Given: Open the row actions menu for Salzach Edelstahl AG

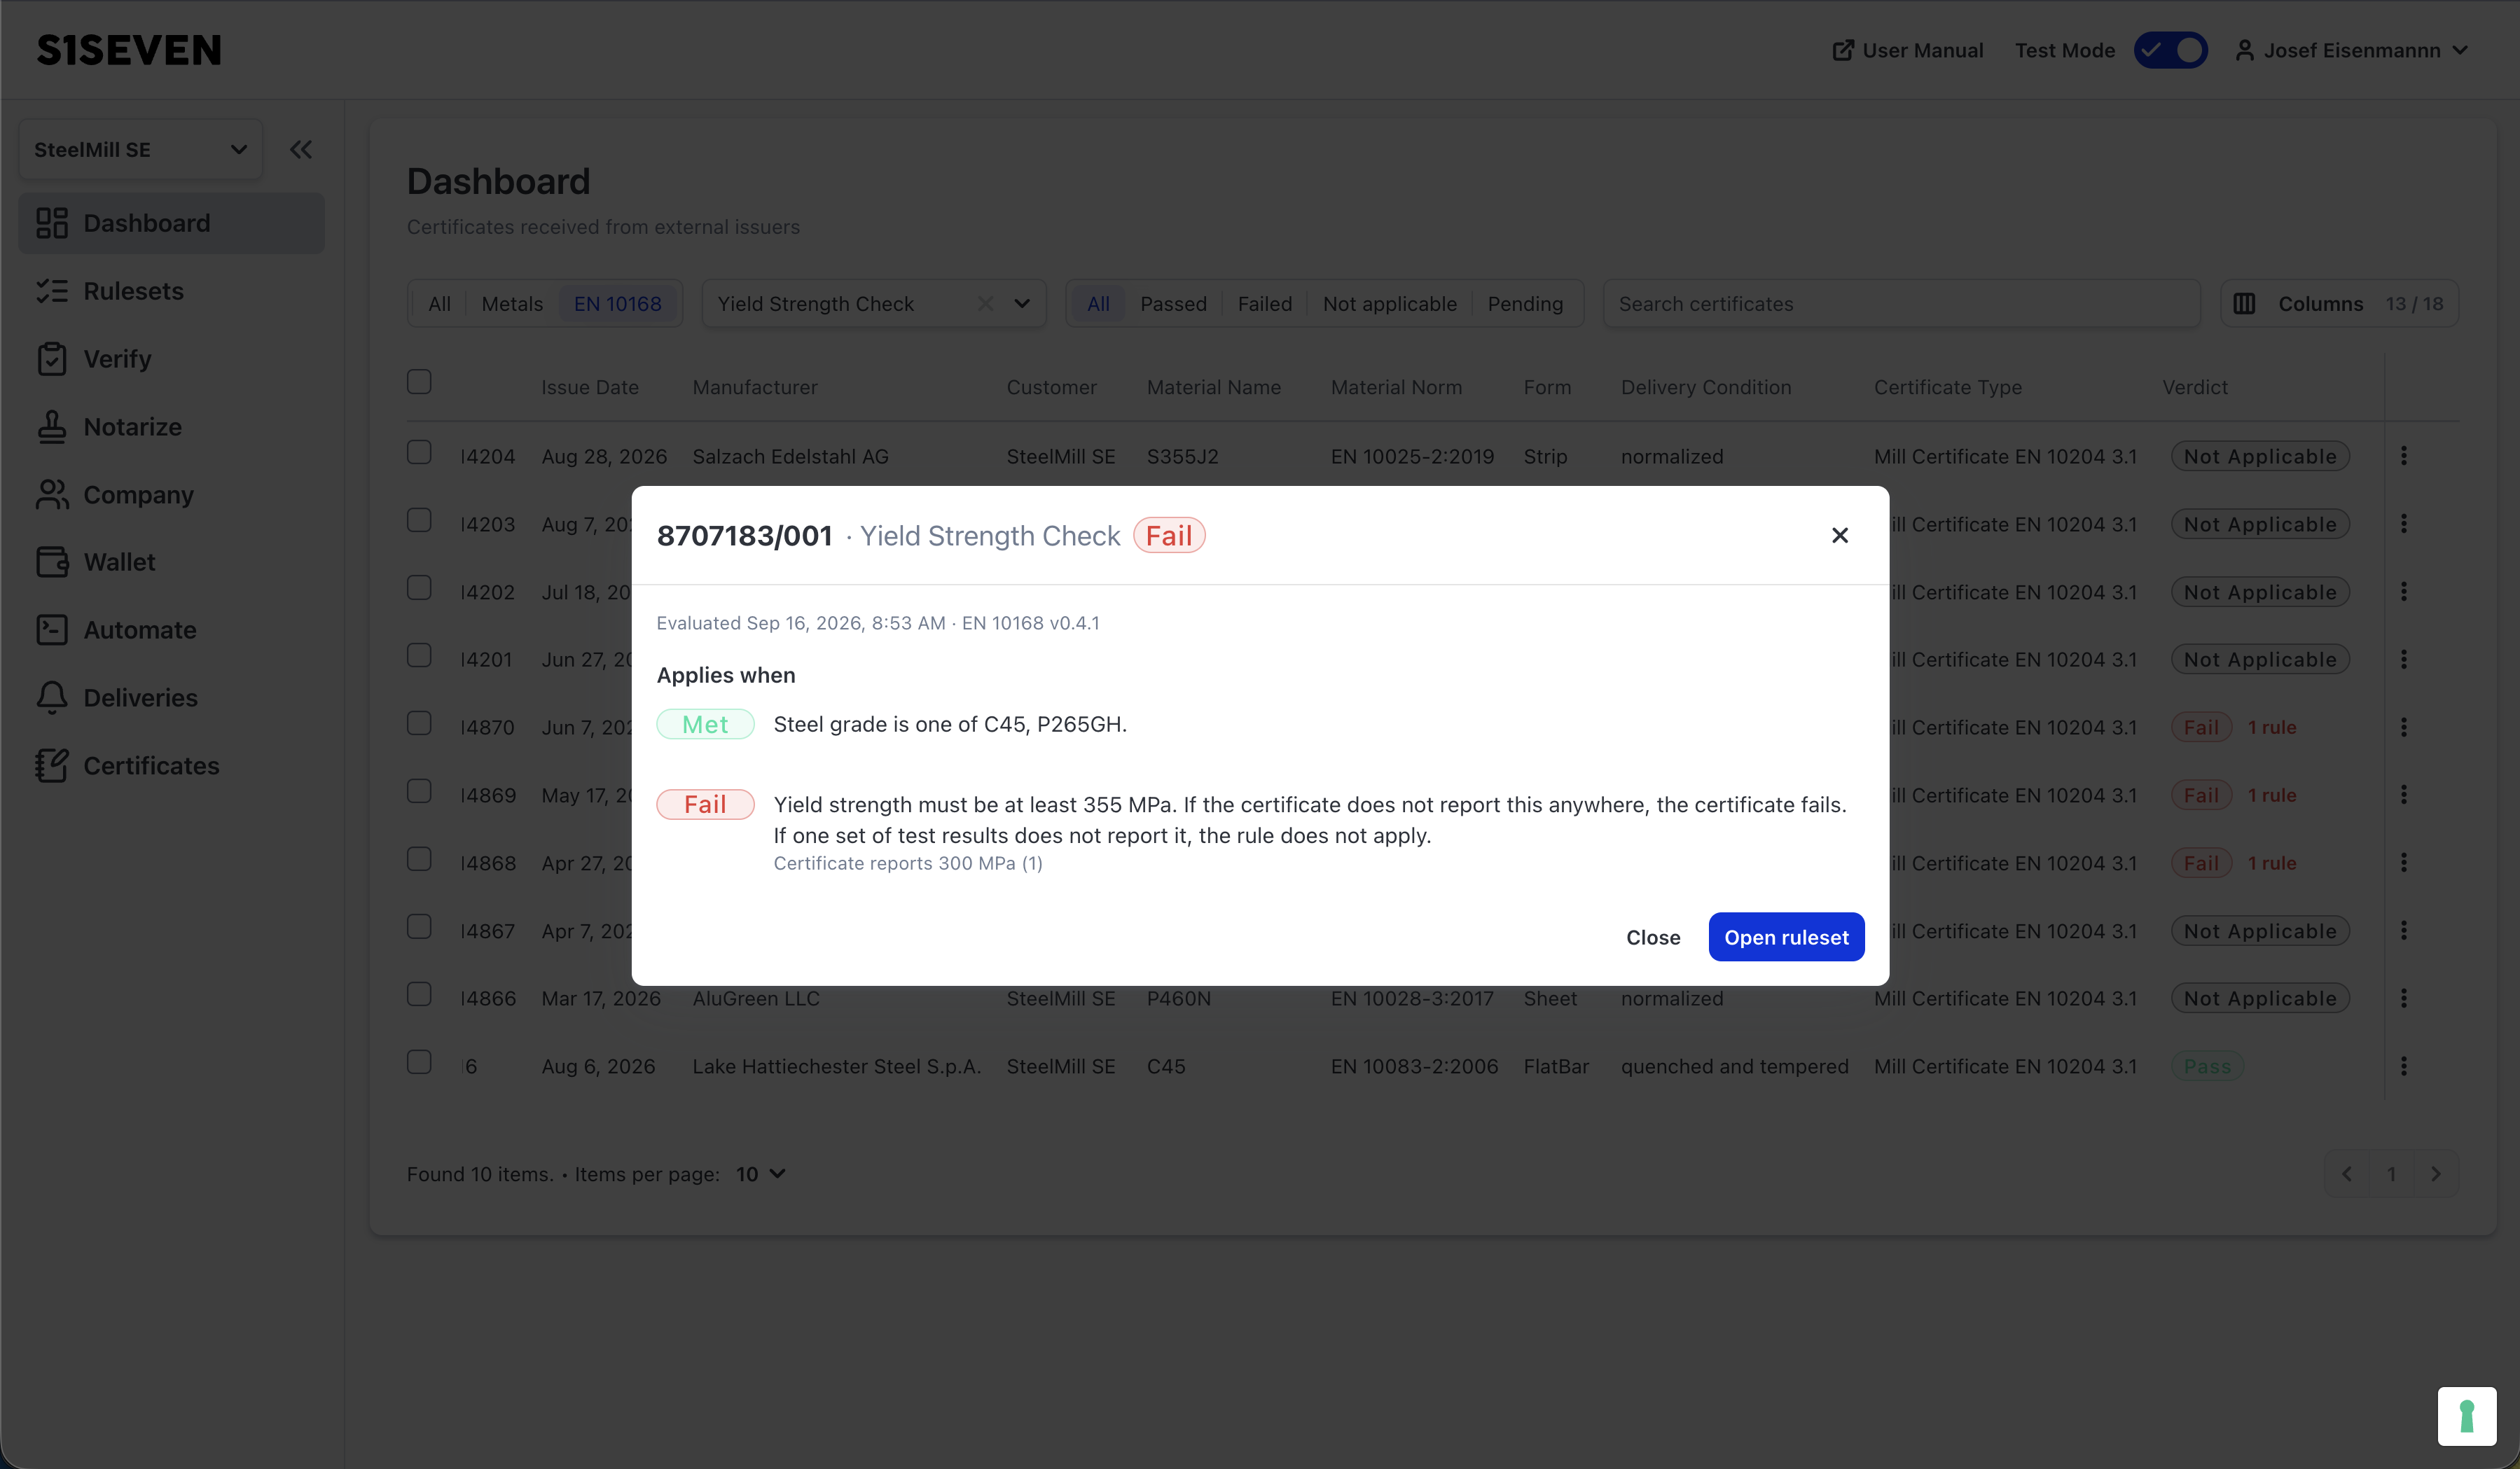Looking at the screenshot, I should 2404,456.
